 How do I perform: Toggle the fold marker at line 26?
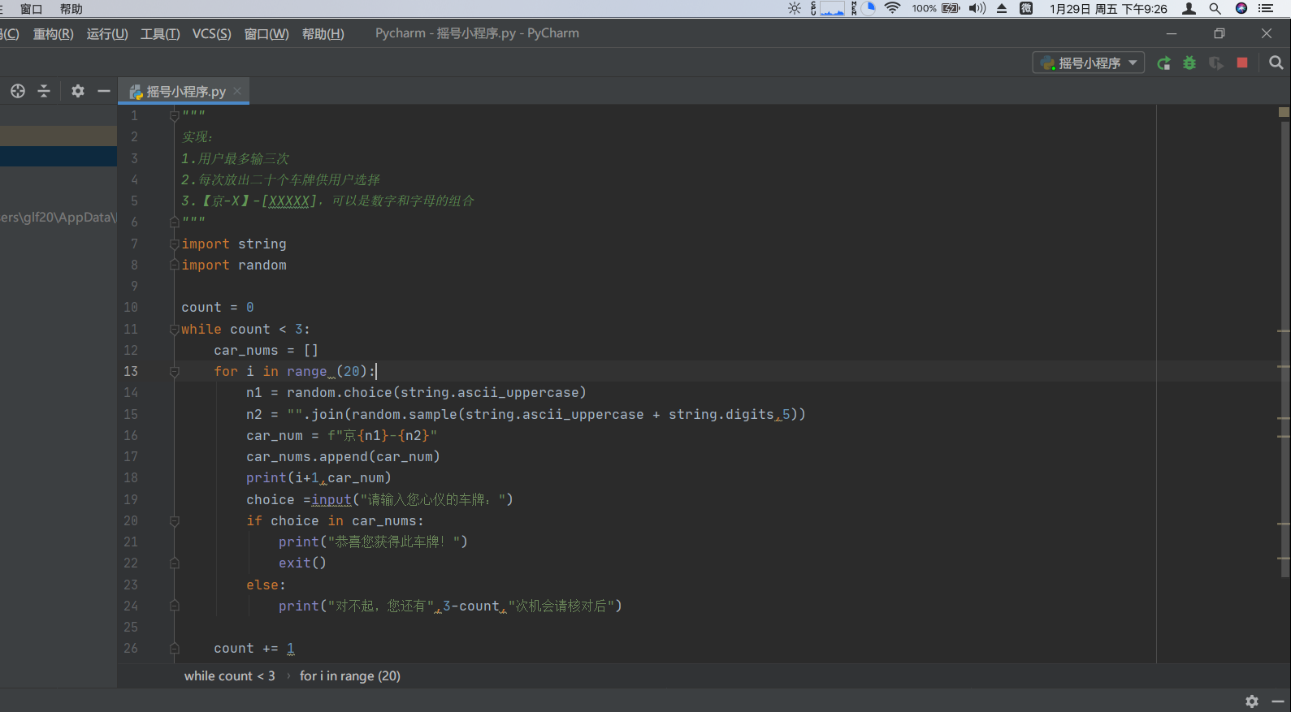pyautogui.click(x=174, y=648)
